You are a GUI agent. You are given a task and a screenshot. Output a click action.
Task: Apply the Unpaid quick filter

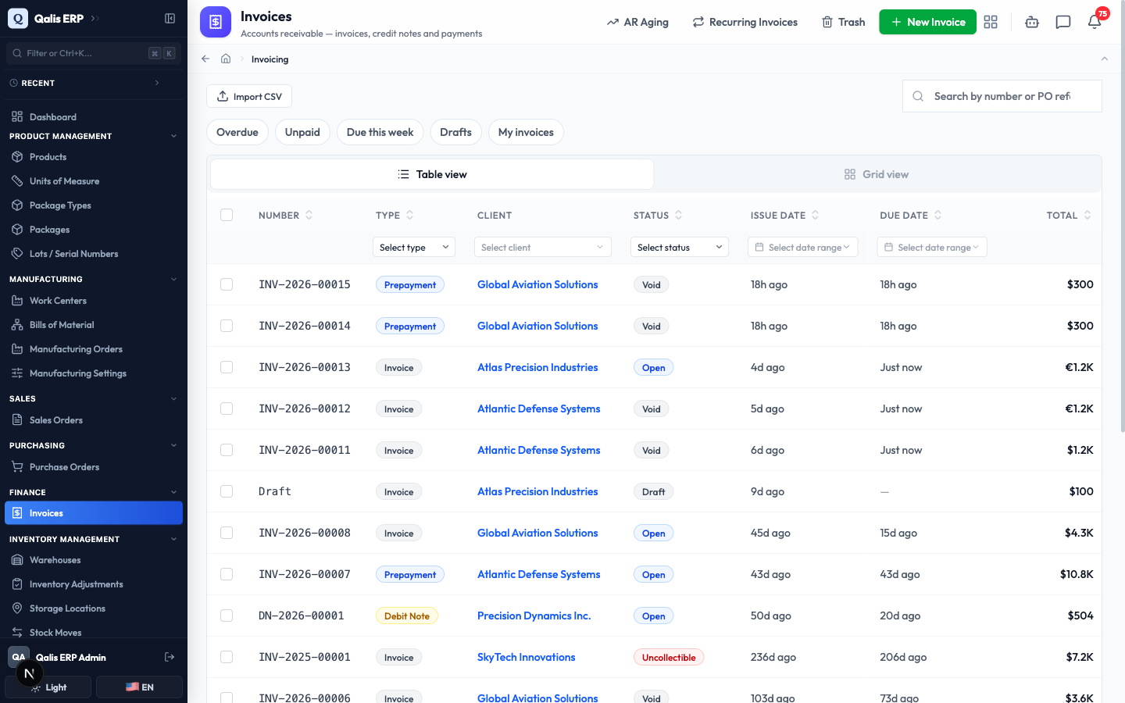click(x=302, y=132)
